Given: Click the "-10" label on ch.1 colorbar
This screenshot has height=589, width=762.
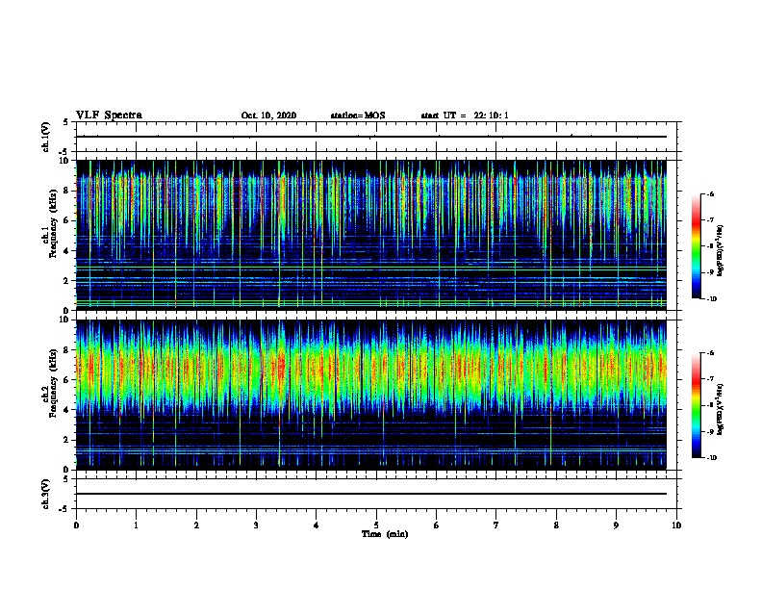Looking at the screenshot, I should pyautogui.click(x=712, y=299).
